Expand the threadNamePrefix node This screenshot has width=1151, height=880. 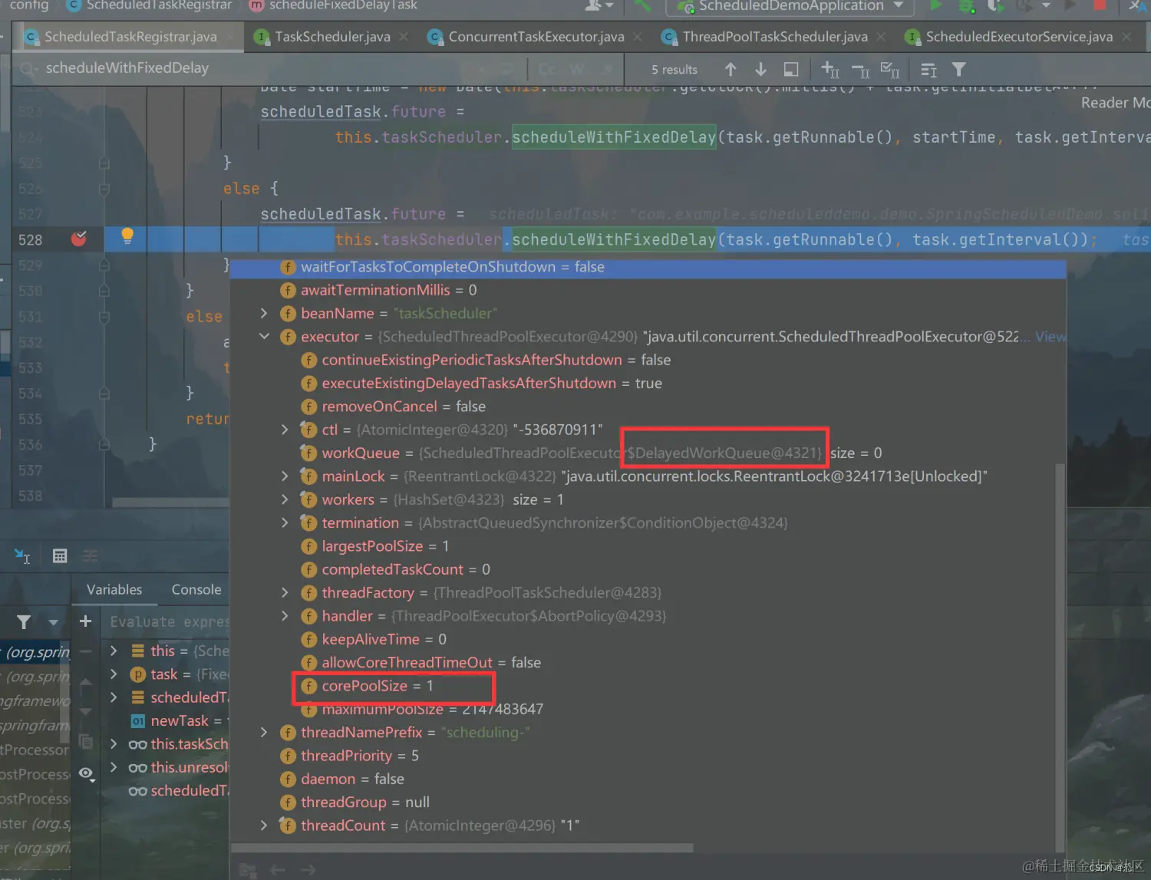(x=264, y=732)
